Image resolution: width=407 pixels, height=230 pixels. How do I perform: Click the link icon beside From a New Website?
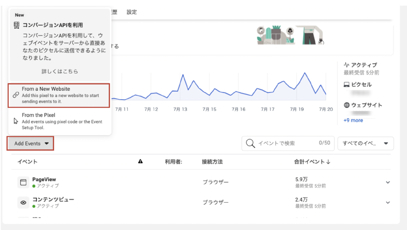(16, 95)
